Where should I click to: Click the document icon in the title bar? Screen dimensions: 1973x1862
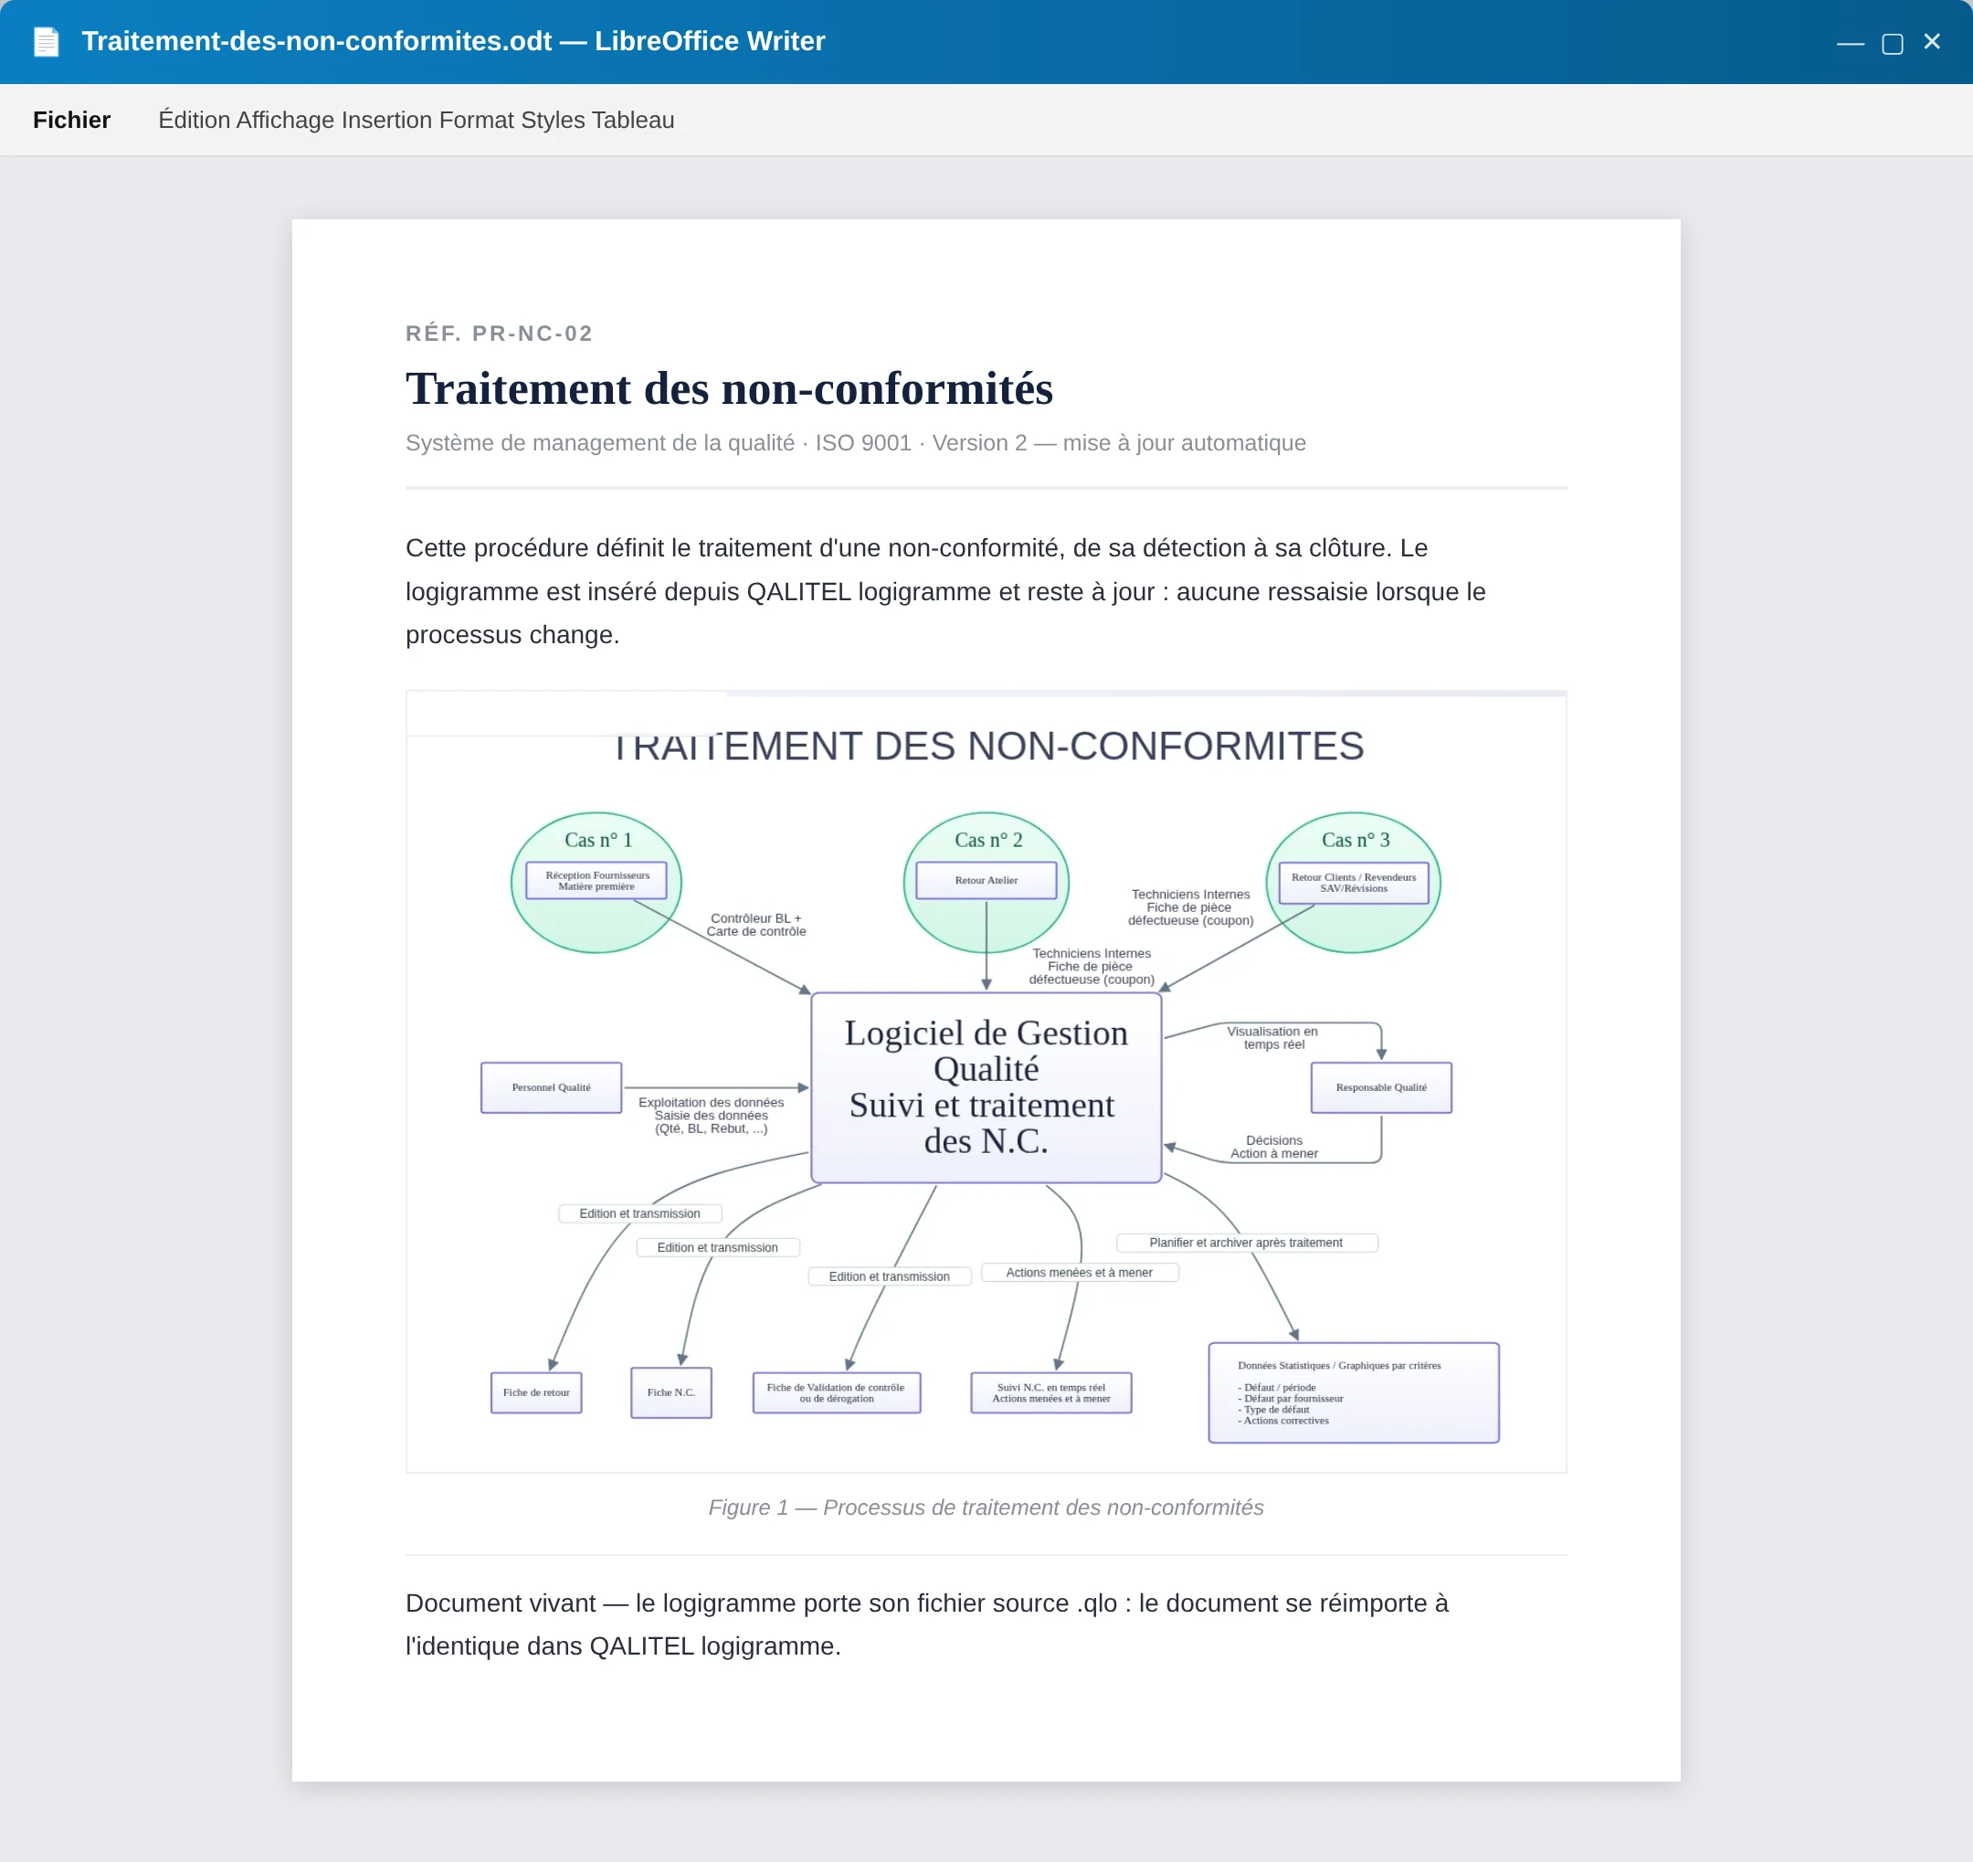click(46, 42)
